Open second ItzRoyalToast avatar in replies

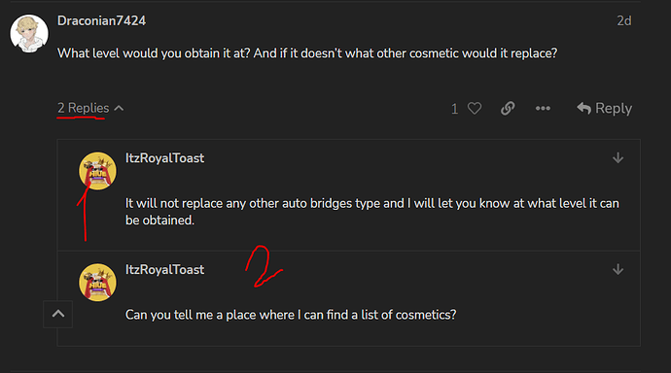coord(97,283)
